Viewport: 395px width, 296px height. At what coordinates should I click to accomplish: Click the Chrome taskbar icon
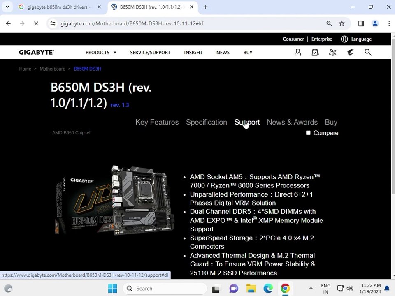(285, 289)
